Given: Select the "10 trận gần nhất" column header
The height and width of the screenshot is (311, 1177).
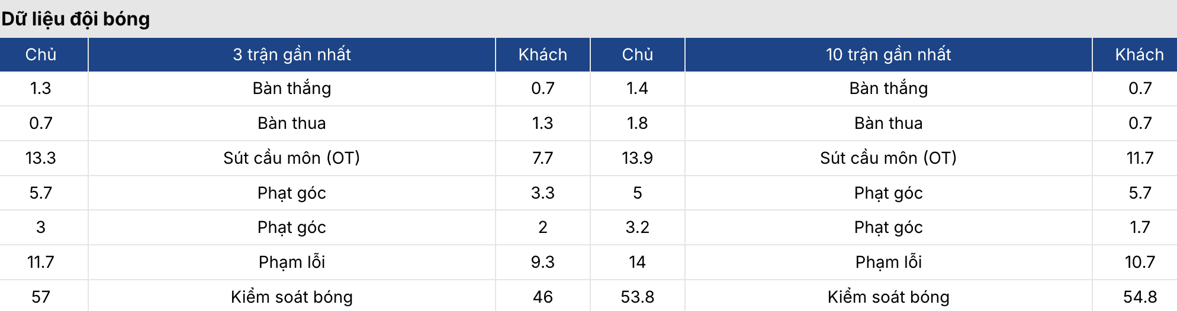Looking at the screenshot, I should pyautogui.click(x=888, y=54).
